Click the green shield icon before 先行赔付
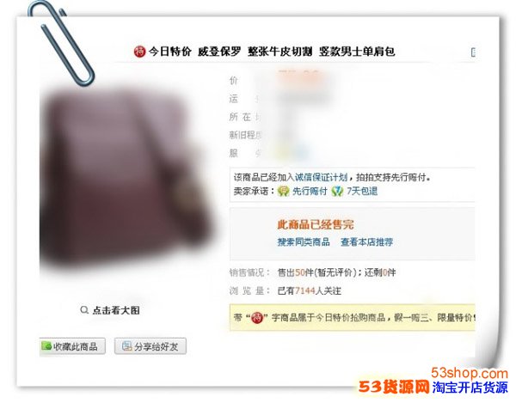The image size is (516, 403). [283, 192]
